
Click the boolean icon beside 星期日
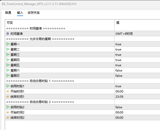pyautogui.click(x=8, y=76)
